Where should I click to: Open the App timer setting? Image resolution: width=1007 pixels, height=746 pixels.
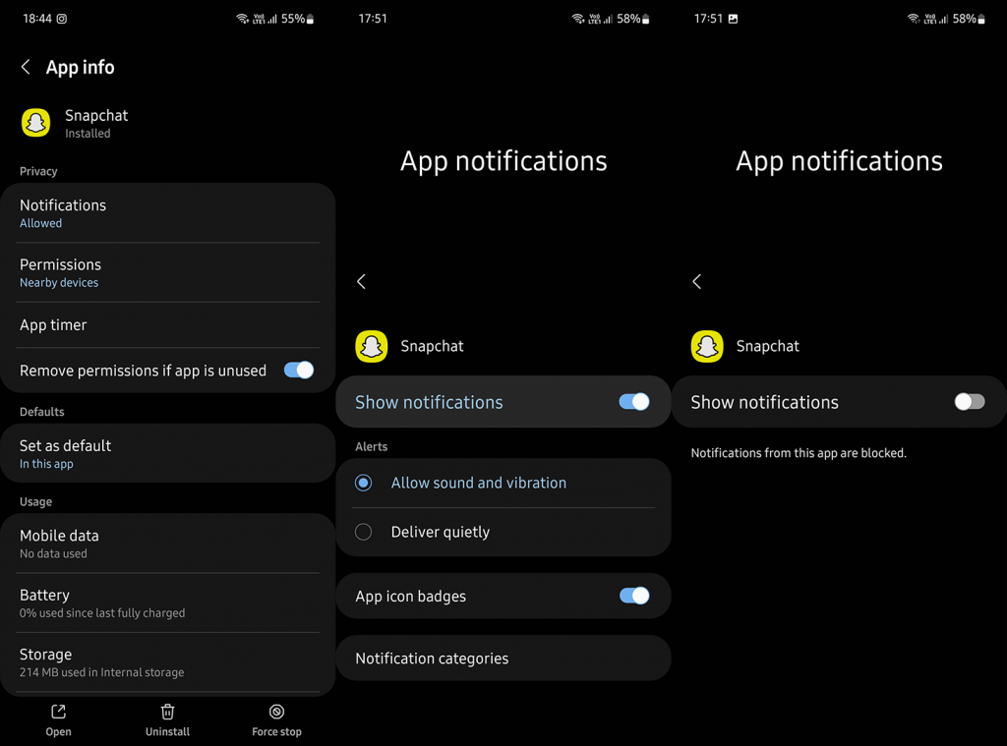[x=167, y=325]
